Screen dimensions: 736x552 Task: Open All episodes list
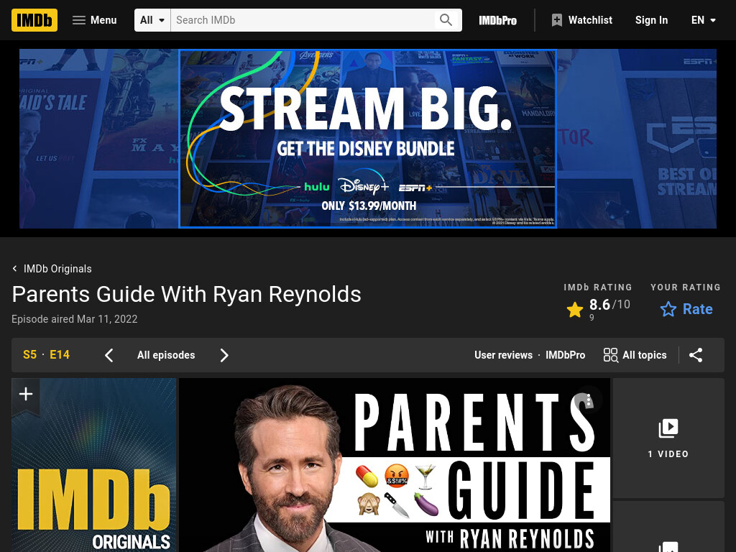click(x=166, y=355)
